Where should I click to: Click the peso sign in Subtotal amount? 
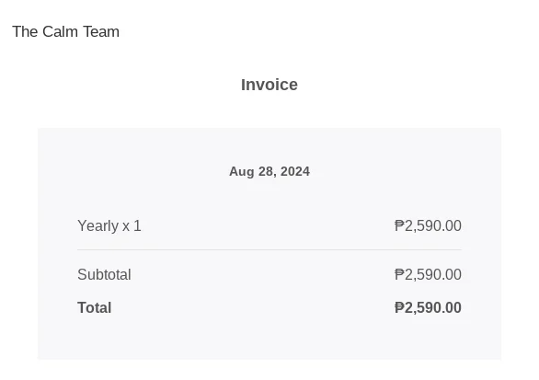coord(399,274)
